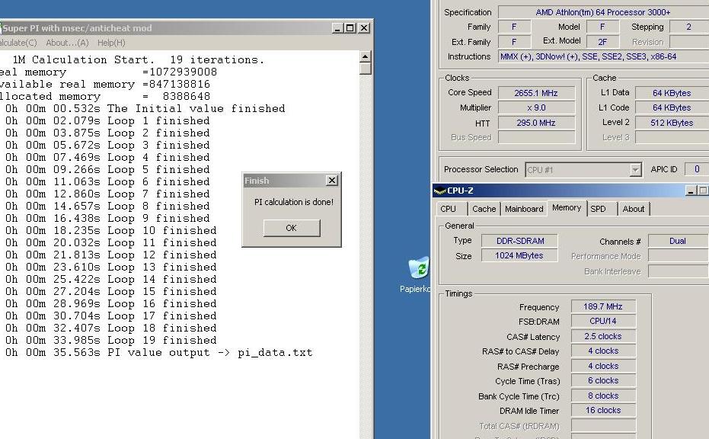
Task: Open the About...(A) menu in Super PI
Action: point(67,43)
